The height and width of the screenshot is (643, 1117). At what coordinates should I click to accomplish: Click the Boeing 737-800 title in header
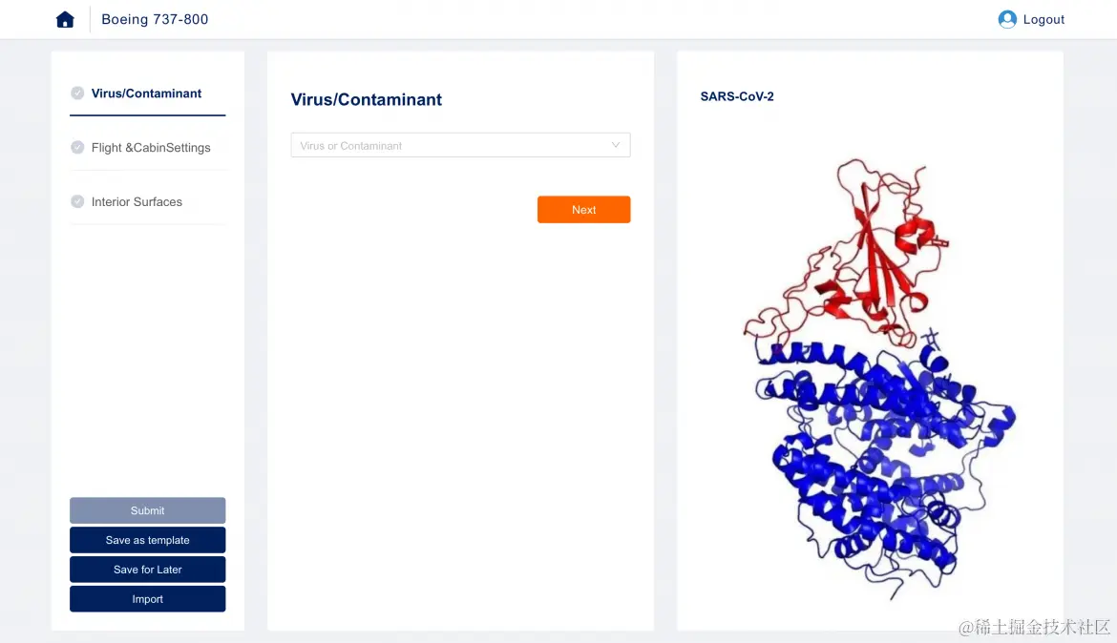point(155,19)
